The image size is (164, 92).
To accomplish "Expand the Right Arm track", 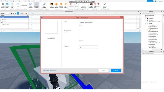I will click(1, 21).
